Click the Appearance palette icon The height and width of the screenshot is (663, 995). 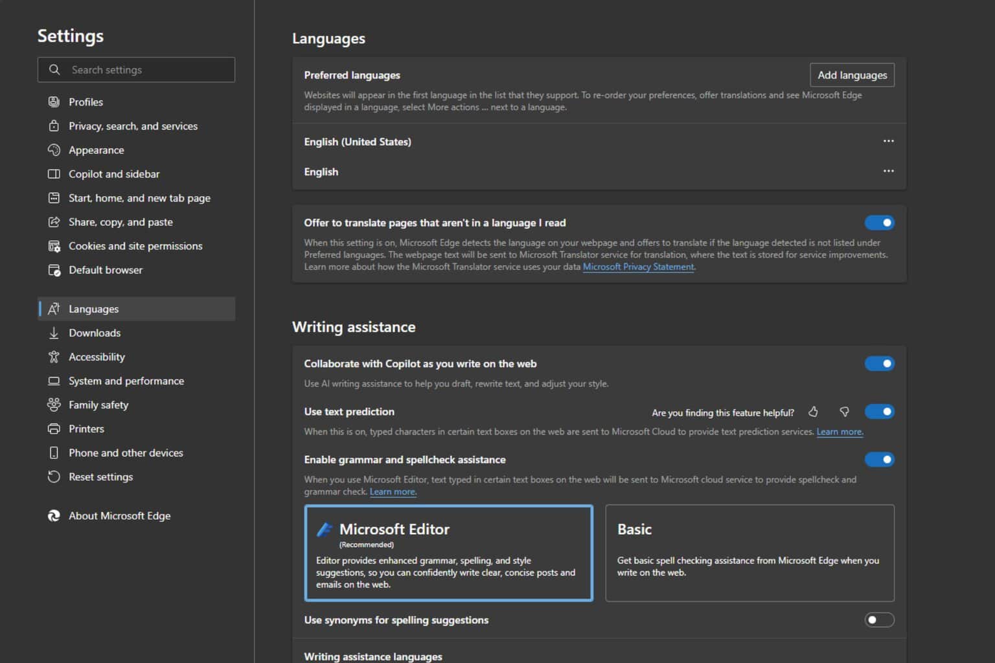pos(54,150)
